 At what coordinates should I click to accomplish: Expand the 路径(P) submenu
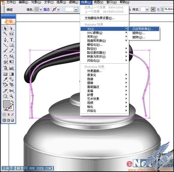104,49
